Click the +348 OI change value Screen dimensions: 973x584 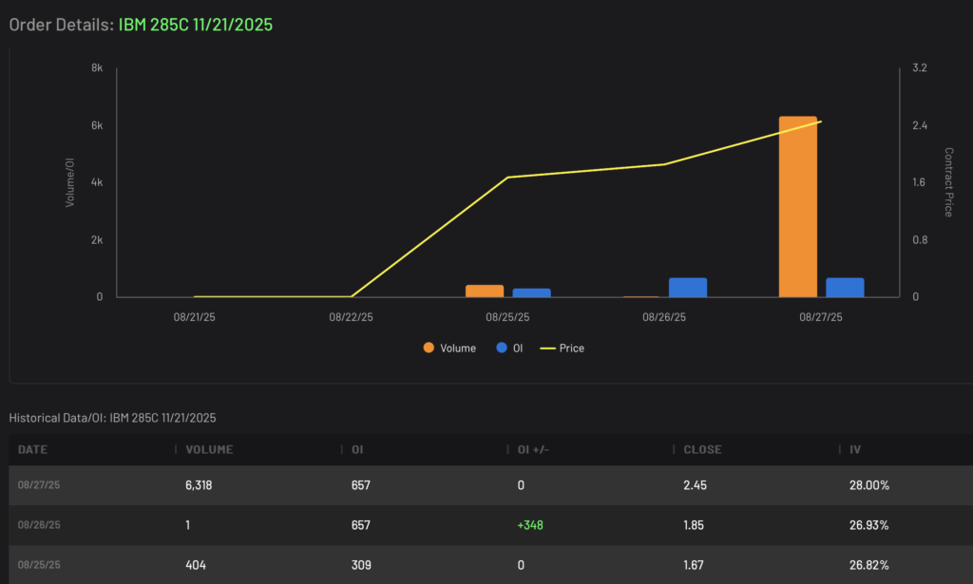530,525
